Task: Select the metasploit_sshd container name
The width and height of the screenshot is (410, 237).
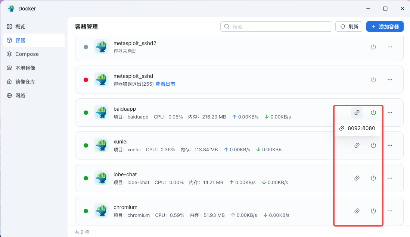Action: pos(133,76)
